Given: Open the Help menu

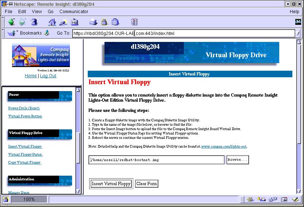Looking at the screenshot, I should click(x=294, y=12).
